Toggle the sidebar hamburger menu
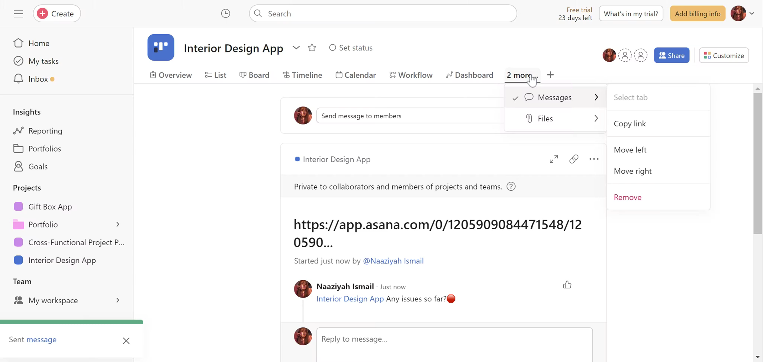 [18, 14]
